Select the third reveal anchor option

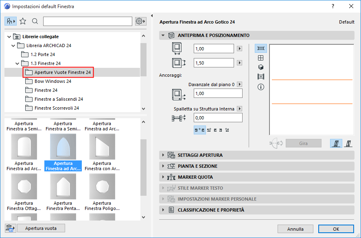(215, 130)
